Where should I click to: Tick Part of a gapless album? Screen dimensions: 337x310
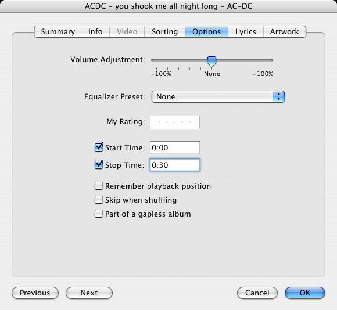(x=99, y=214)
